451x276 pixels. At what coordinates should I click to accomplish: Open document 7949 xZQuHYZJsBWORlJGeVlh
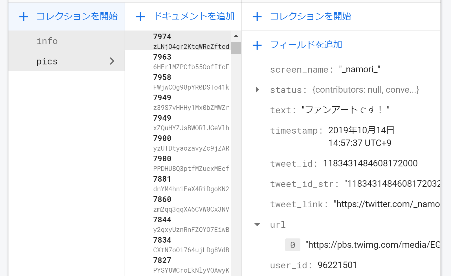178,122
